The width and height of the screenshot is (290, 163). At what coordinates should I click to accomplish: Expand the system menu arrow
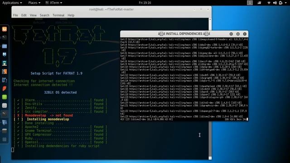pos(285,3)
